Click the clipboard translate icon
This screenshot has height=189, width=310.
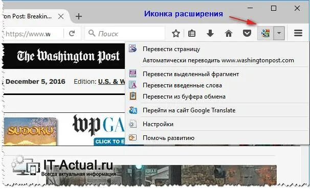coord(133,96)
